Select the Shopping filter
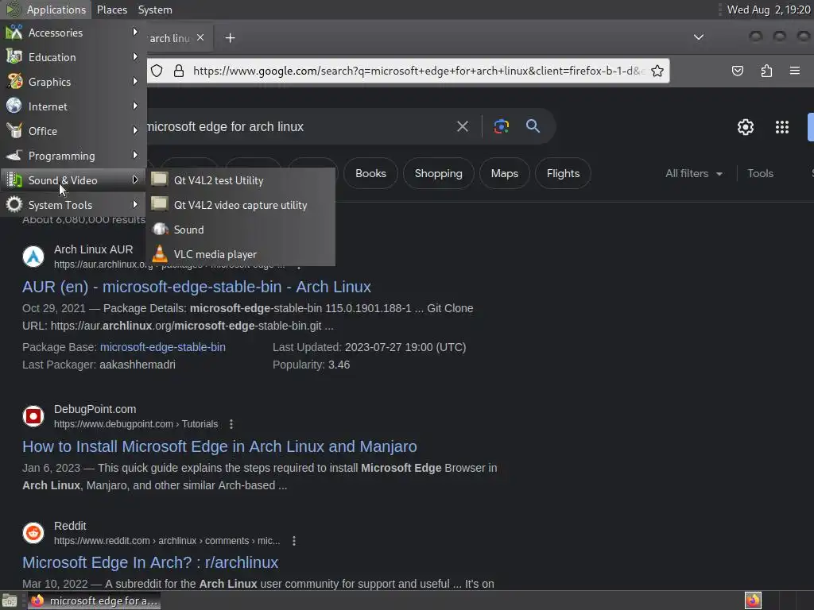Viewport: 814px width, 610px height. coord(438,173)
